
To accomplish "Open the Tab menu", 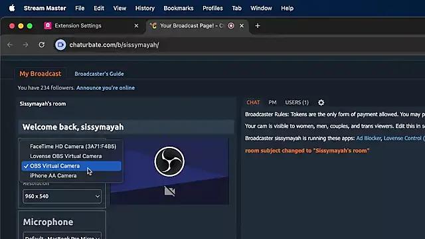I will click(x=236, y=8).
